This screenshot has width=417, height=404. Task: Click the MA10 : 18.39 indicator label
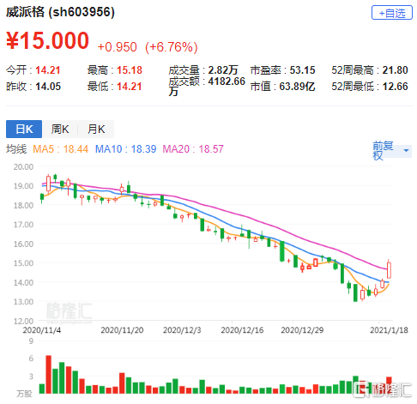tap(125, 149)
